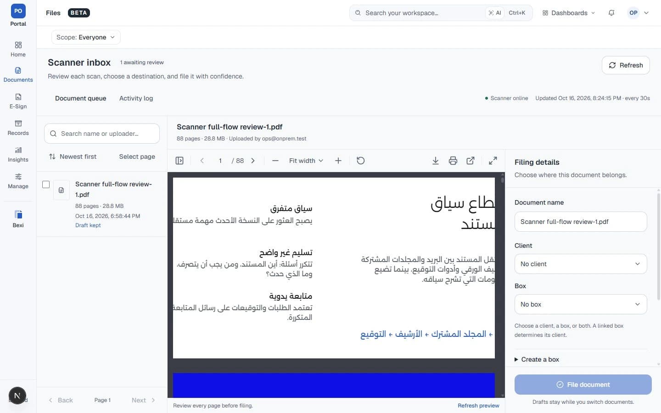
Task: Open the Box No box dropdown
Action: click(581, 304)
